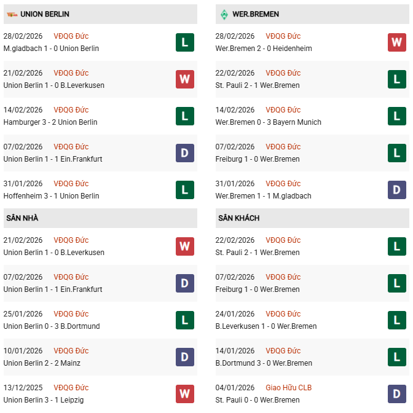413x413 pixels.
Task: Open VĐQG Đức link for 13/12/2025 match
Action: click(71, 388)
